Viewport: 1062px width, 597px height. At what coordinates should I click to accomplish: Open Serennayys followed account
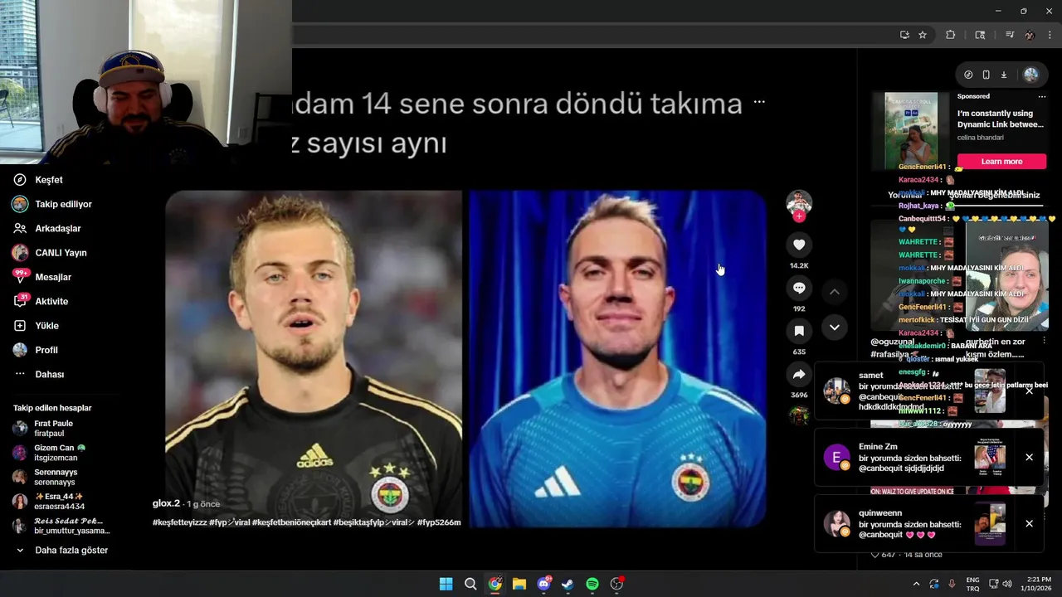45,477
